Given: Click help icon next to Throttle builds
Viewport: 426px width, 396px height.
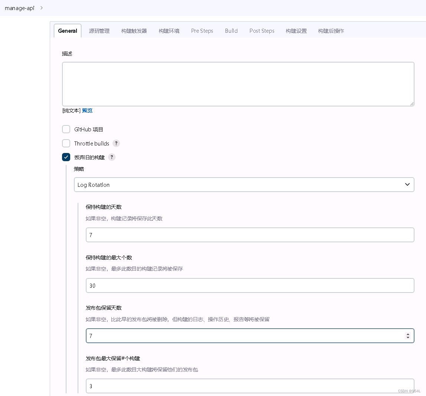Looking at the screenshot, I should coord(116,143).
